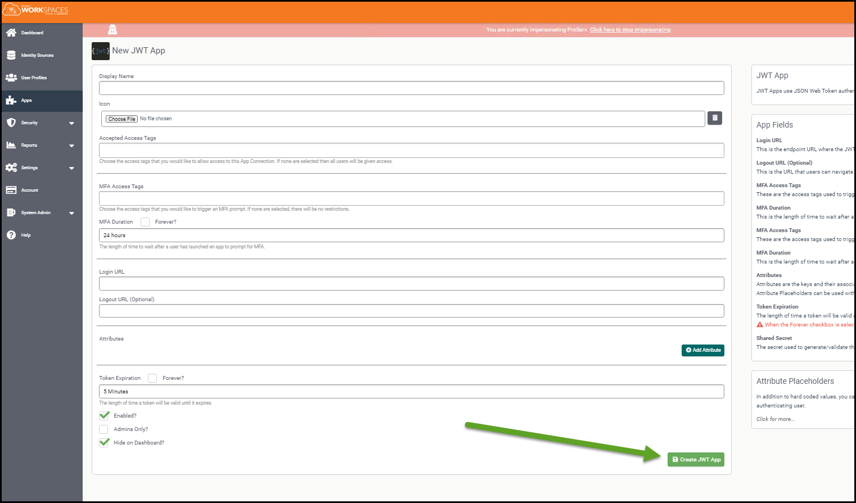Expand the Reports submenu arrow
This screenshot has width=856, height=503.
point(71,146)
